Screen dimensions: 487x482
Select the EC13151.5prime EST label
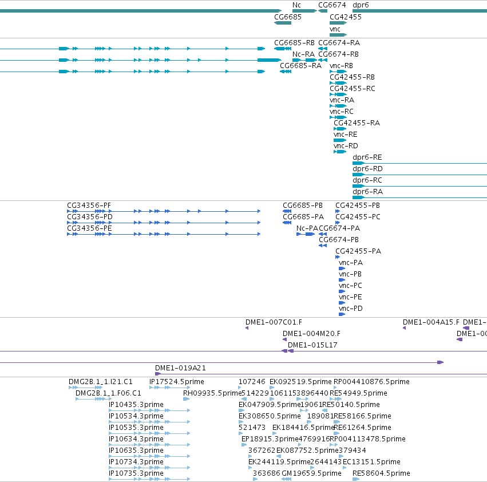371,462
